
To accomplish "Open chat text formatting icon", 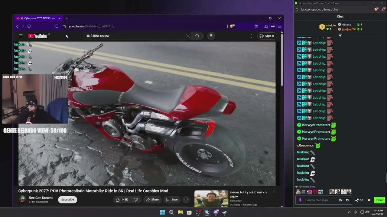I will (x=340, y=200).
